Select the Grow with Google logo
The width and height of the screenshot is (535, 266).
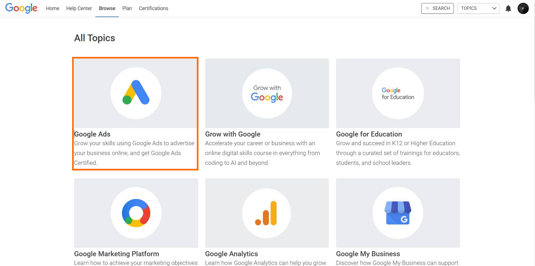click(267, 93)
